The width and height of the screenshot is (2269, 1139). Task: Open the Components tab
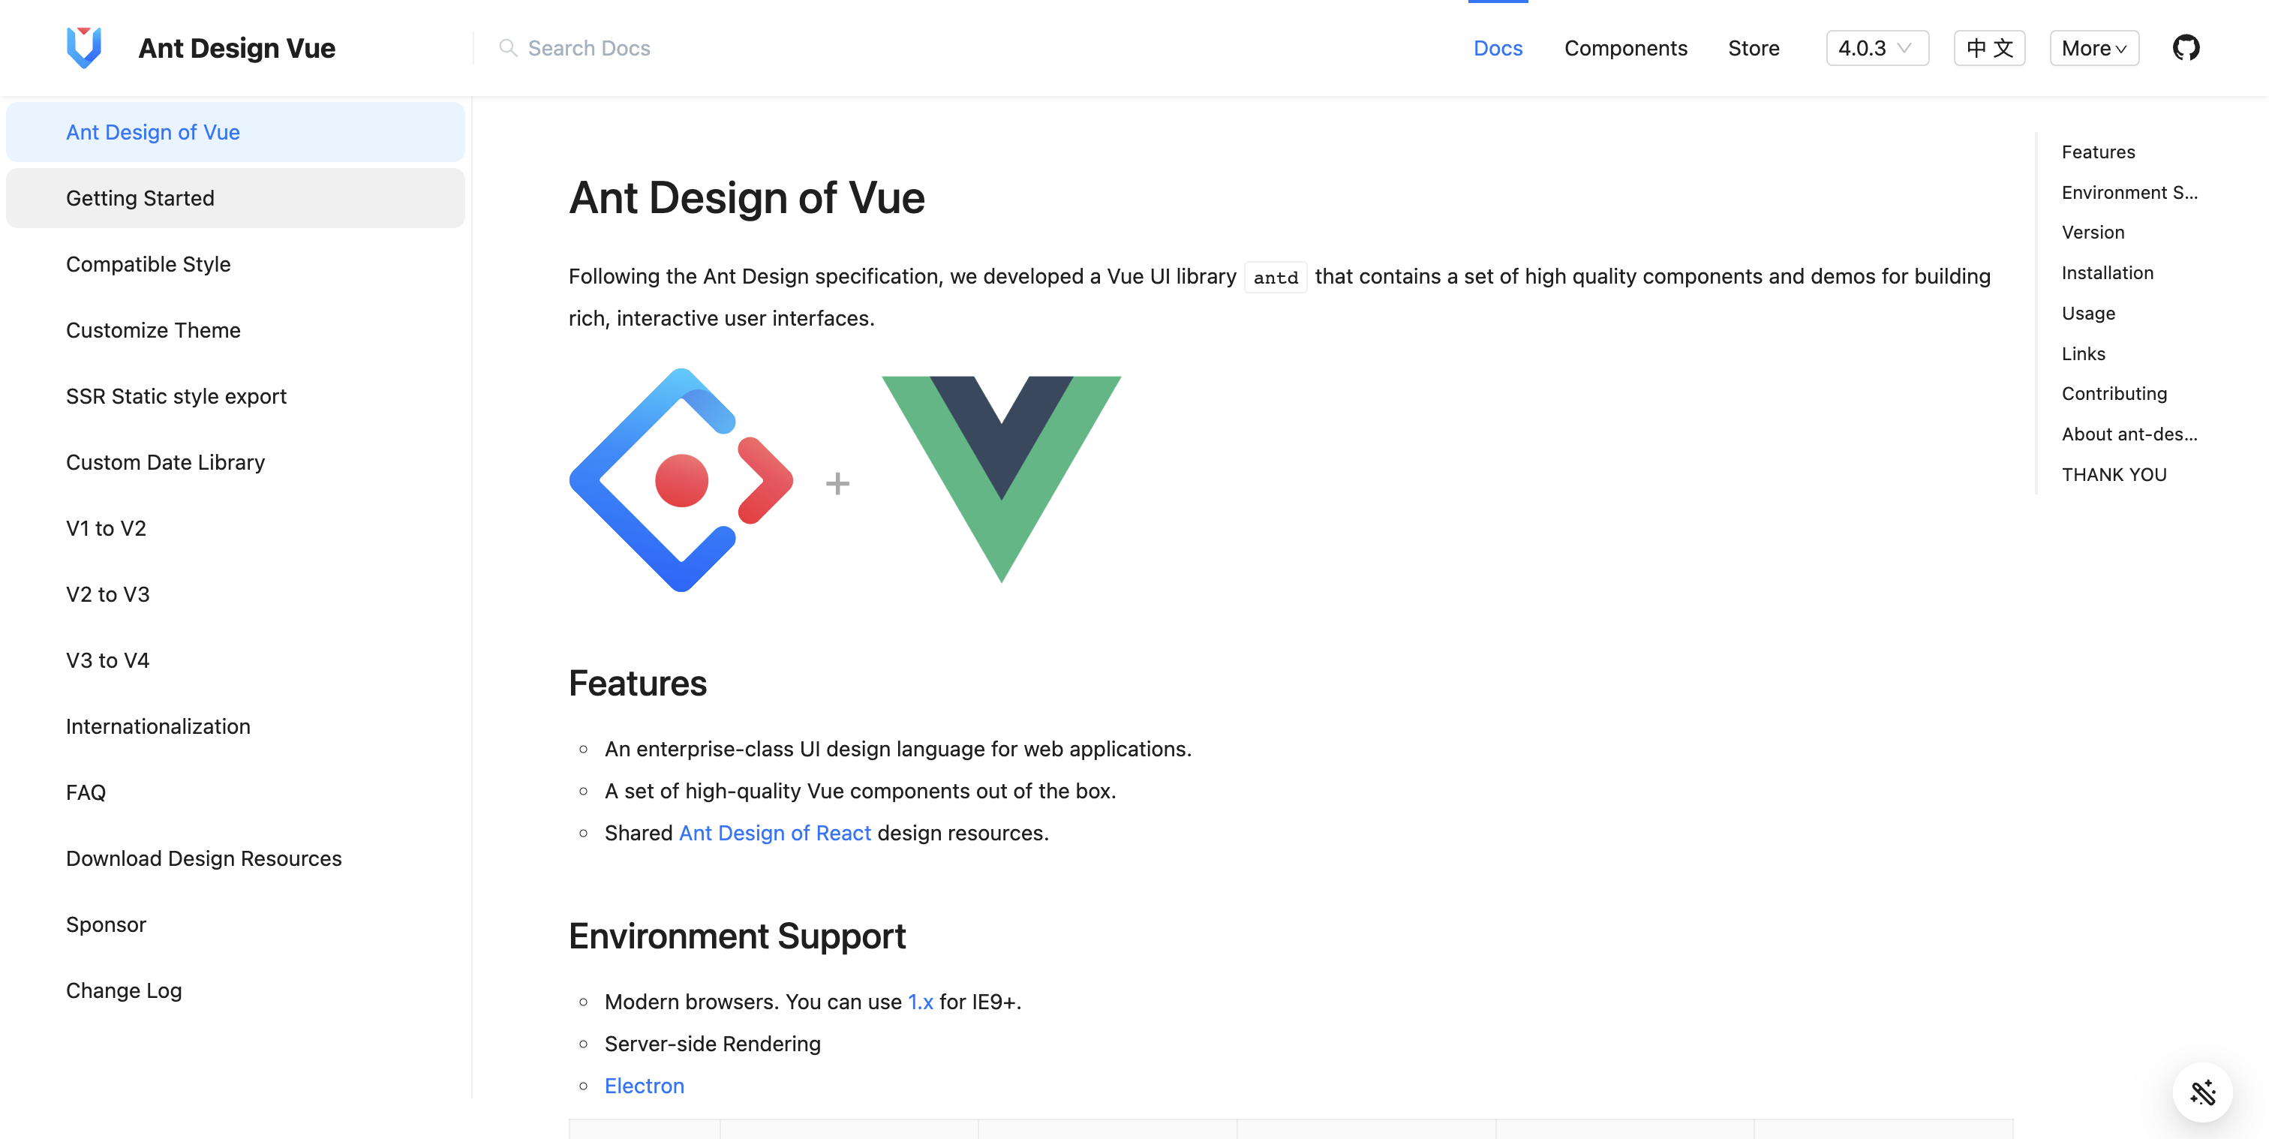coord(1625,47)
